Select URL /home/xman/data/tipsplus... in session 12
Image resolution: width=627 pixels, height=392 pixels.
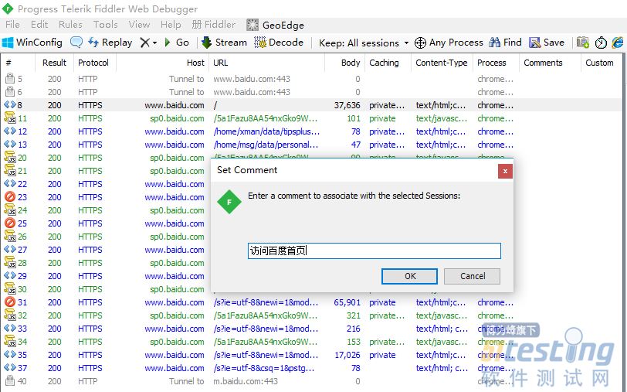[x=266, y=131]
